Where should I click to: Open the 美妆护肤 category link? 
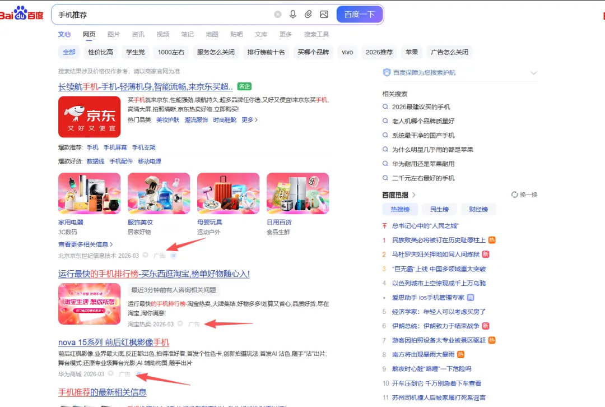click(x=168, y=120)
